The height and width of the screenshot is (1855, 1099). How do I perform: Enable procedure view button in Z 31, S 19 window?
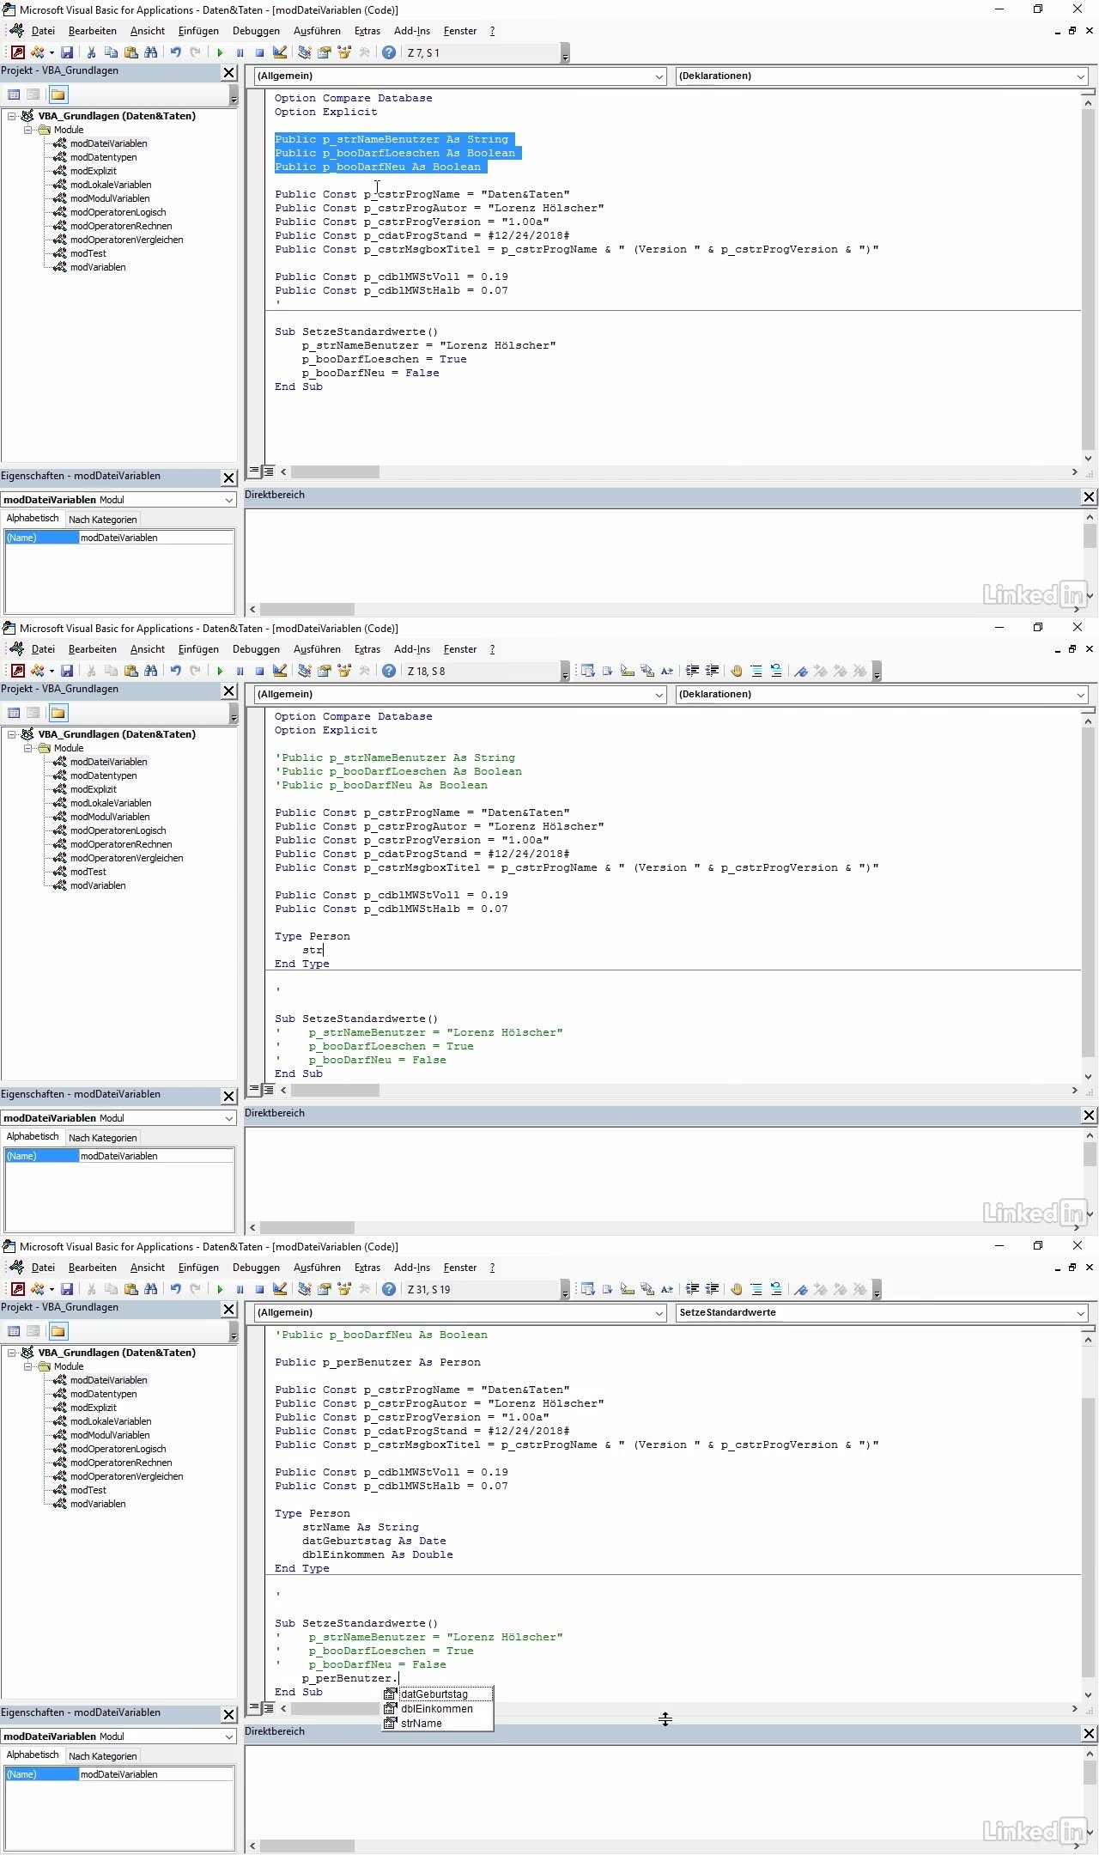coord(254,1708)
